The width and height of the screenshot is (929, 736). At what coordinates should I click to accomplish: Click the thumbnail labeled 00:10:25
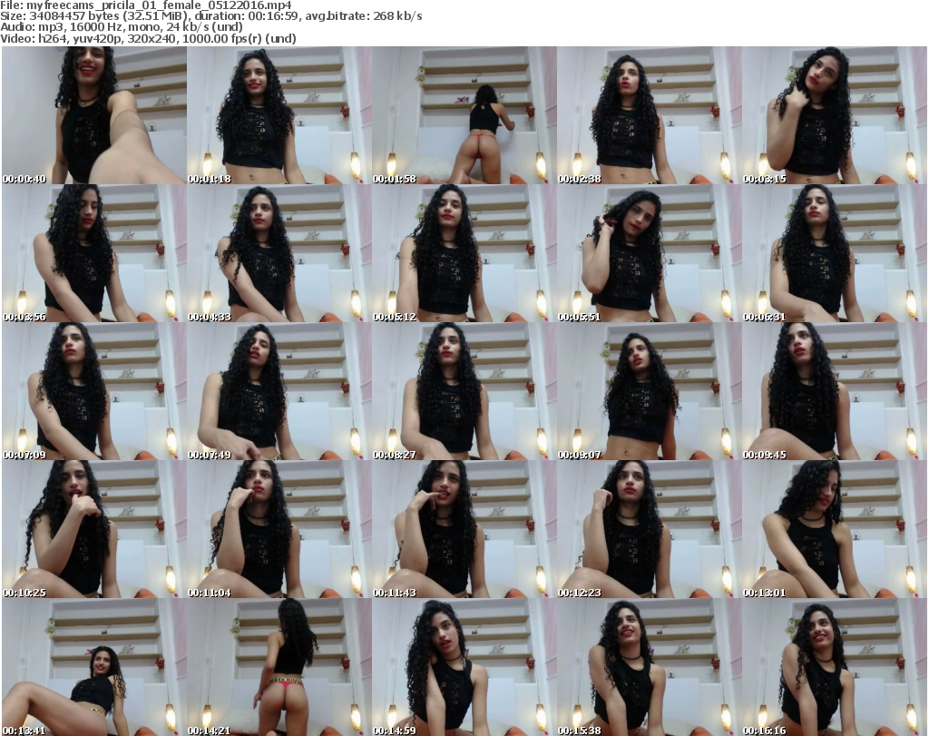[94, 529]
